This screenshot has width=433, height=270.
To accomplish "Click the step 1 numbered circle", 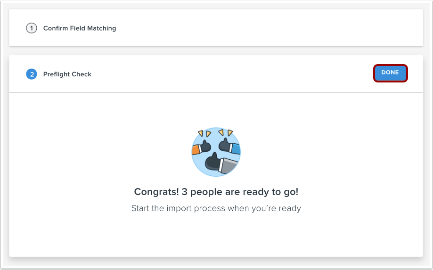I will point(31,28).
